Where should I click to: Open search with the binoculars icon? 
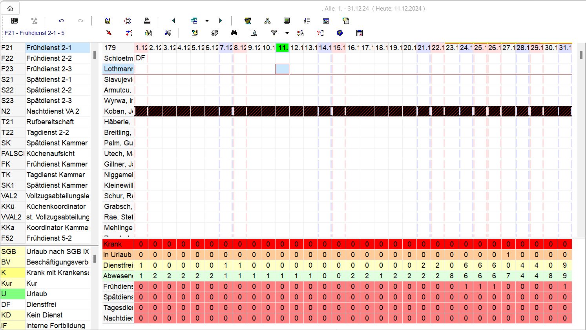tap(234, 33)
